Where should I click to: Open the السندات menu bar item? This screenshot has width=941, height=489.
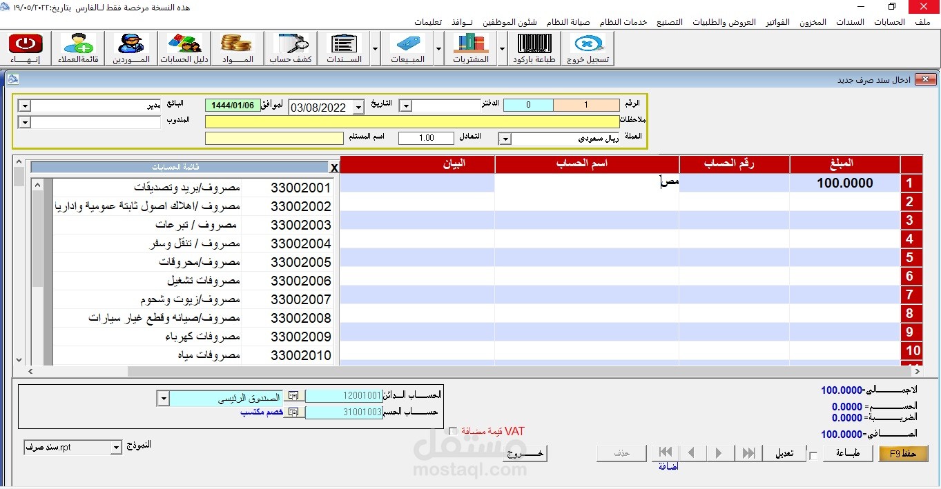click(850, 22)
